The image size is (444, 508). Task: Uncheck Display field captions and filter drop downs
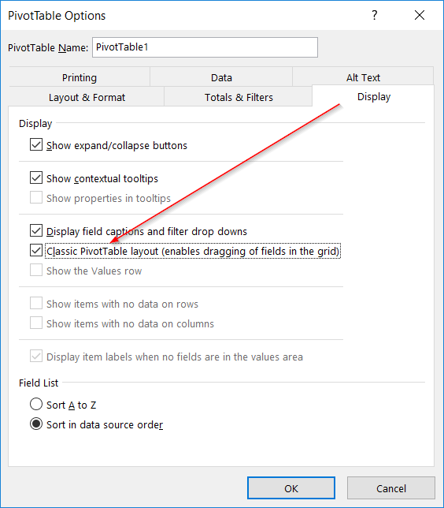[36, 230]
